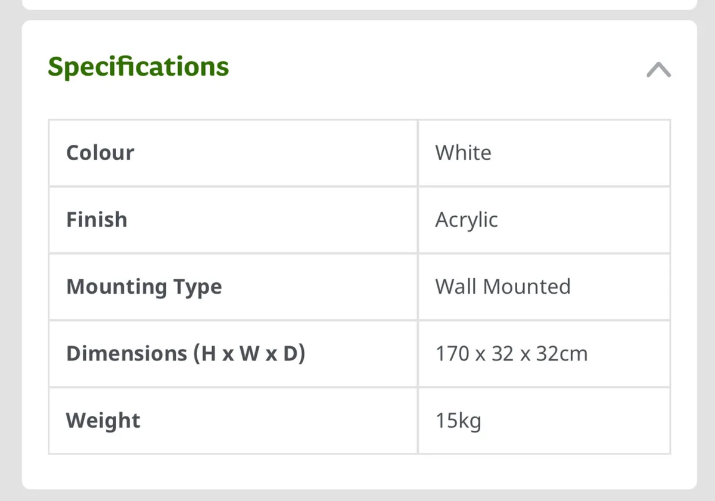Image resolution: width=715 pixels, height=501 pixels.
Task: Click the Specifications heading
Action: pos(138,66)
